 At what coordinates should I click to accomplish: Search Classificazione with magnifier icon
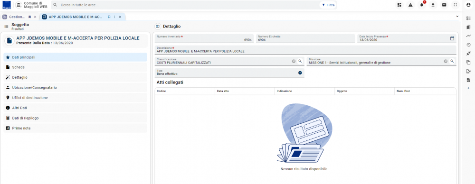tap(300, 61)
